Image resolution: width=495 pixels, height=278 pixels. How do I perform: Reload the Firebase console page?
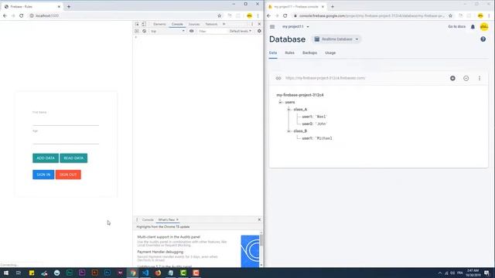pos(285,15)
